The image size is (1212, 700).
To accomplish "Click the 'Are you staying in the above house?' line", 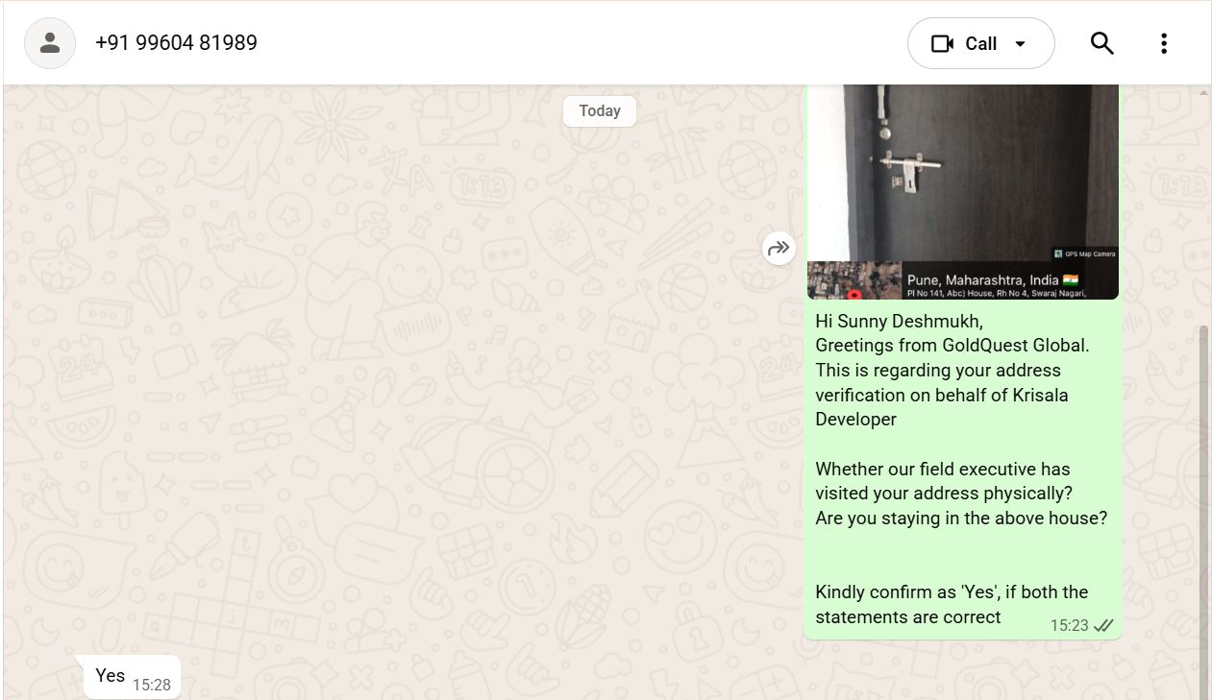I will tap(961, 518).
